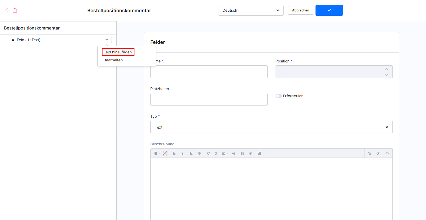
Task: Insert a table in the editor
Action: coord(259,153)
